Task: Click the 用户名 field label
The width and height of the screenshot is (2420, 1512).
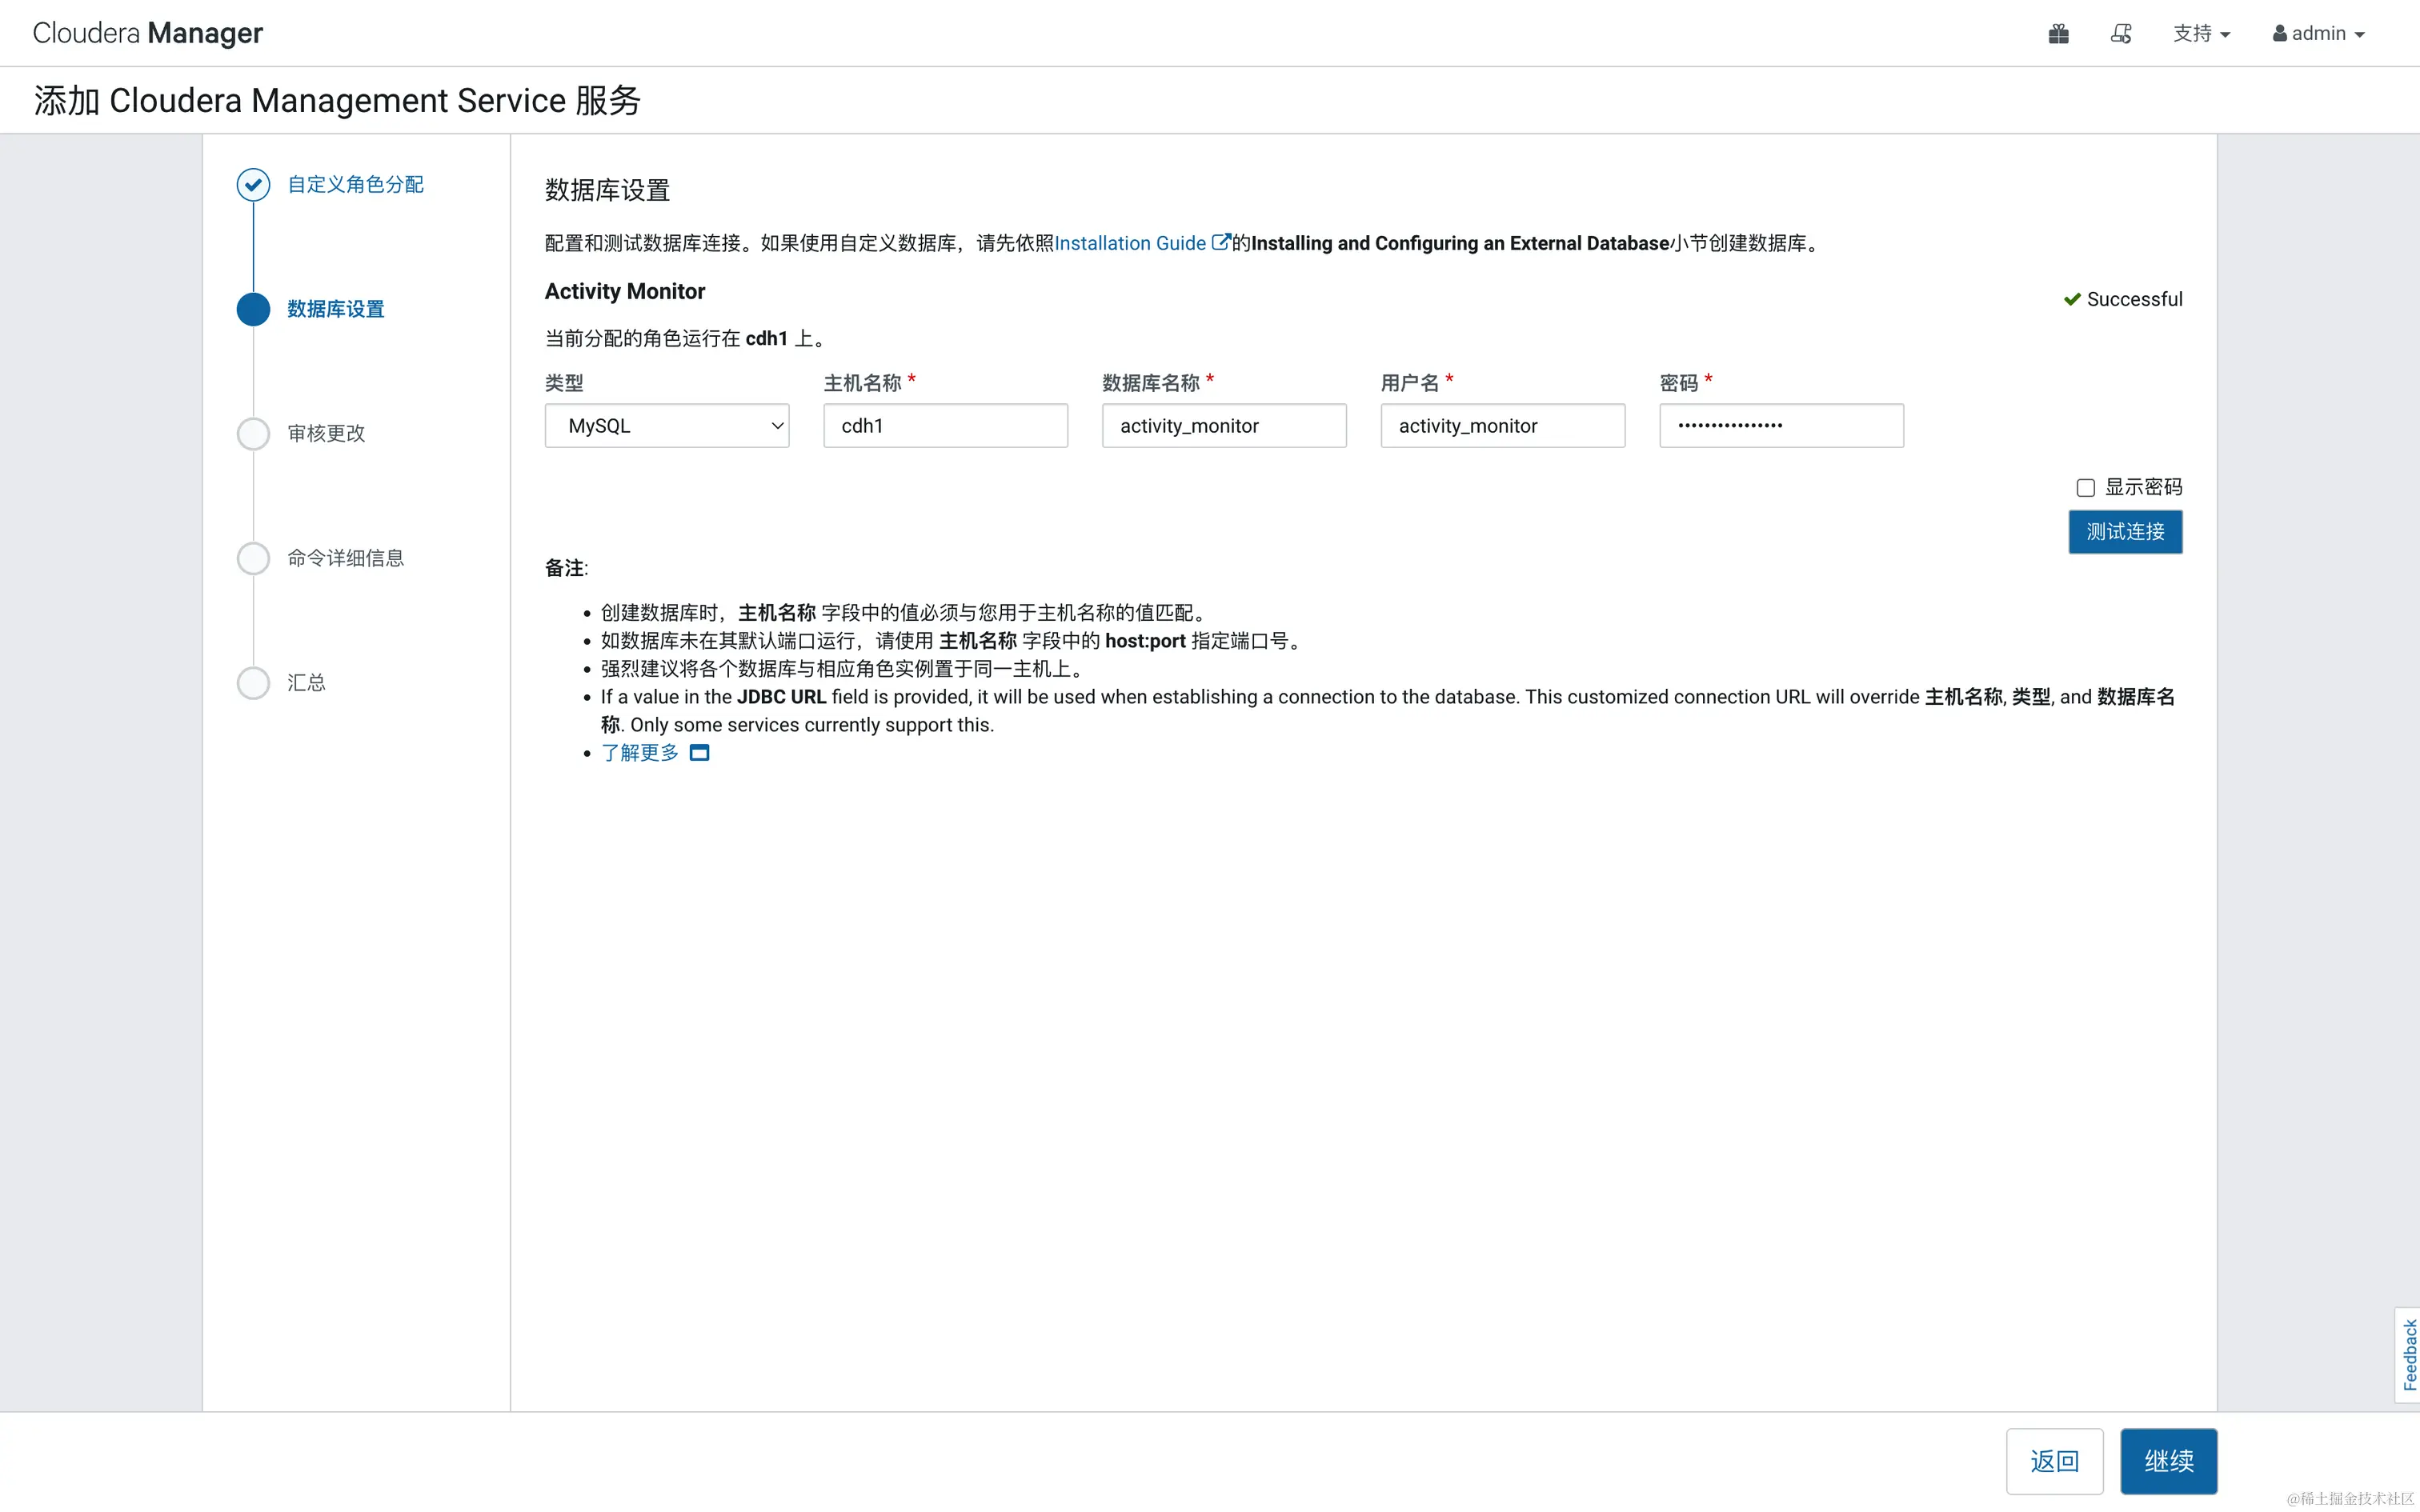Action: click(1410, 383)
